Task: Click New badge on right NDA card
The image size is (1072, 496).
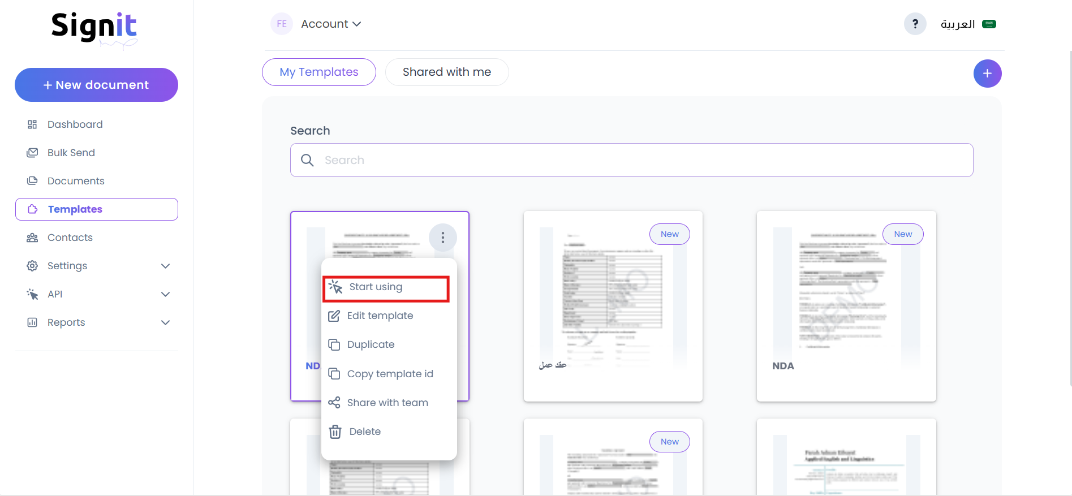Action: click(903, 234)
